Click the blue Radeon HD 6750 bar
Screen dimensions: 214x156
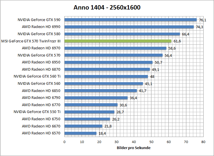coord(87,119)
